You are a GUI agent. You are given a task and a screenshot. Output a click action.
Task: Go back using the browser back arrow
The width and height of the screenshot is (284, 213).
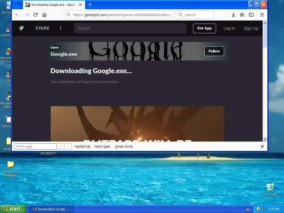point(17,15)
